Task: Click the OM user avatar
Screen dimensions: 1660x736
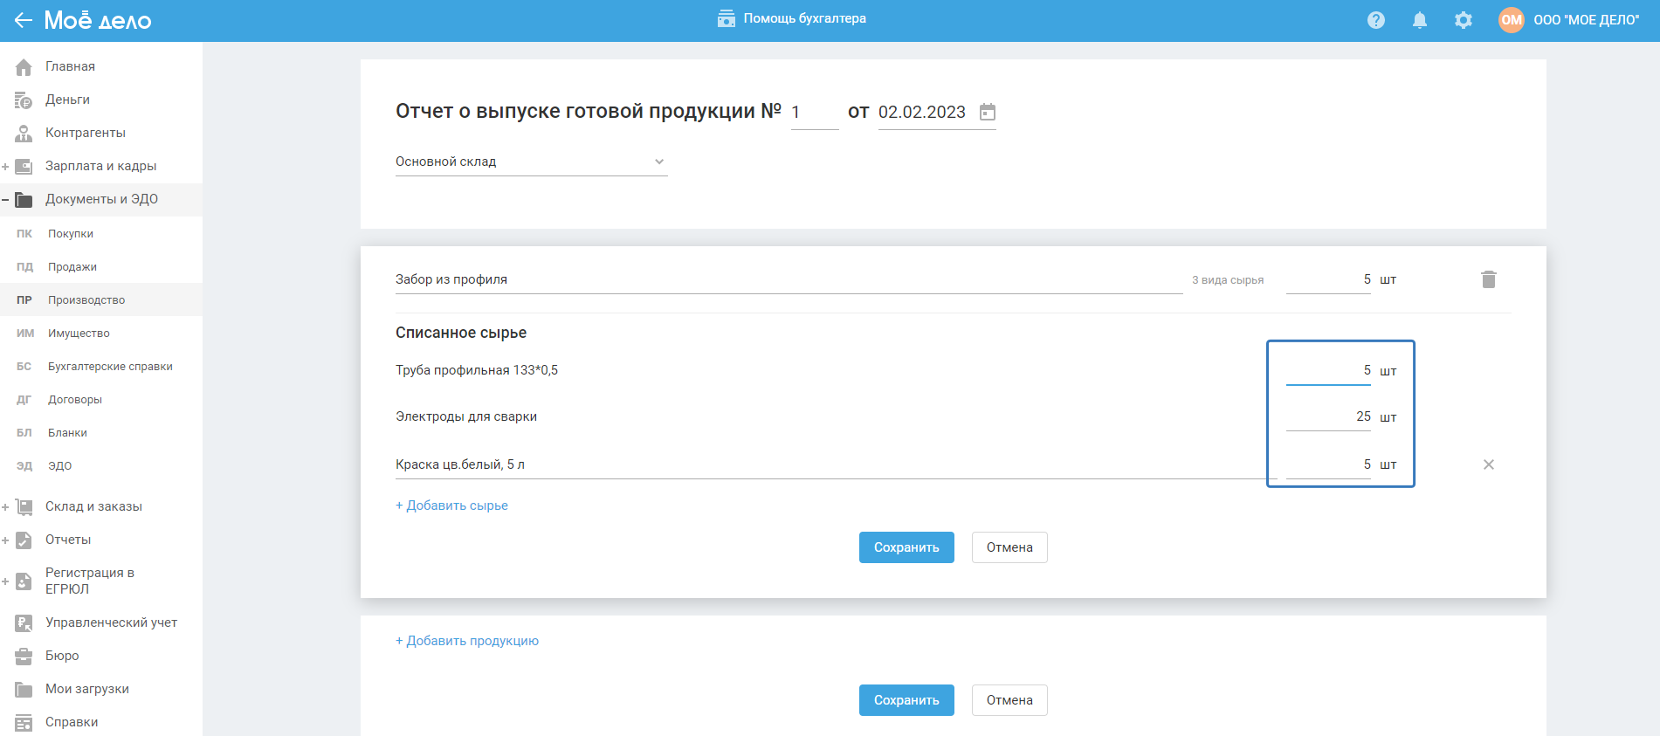Action: tap(1512, 20)
